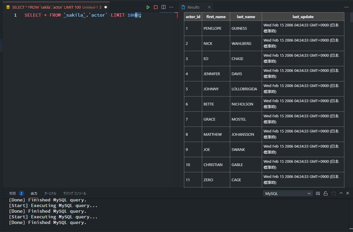Click the Results tab file icon
Screen dimensions: 353x232
tap(183, 7)
